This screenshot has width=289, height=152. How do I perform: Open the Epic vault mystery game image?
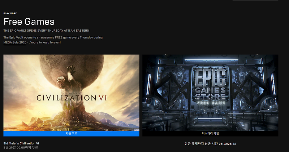(x=210, y=93)
